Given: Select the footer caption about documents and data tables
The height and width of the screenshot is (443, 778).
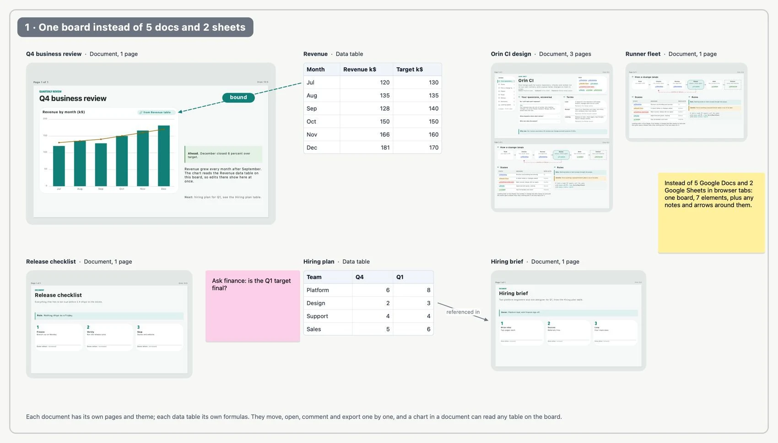Looking at the screenshot, I should click(x=294, y=417).
